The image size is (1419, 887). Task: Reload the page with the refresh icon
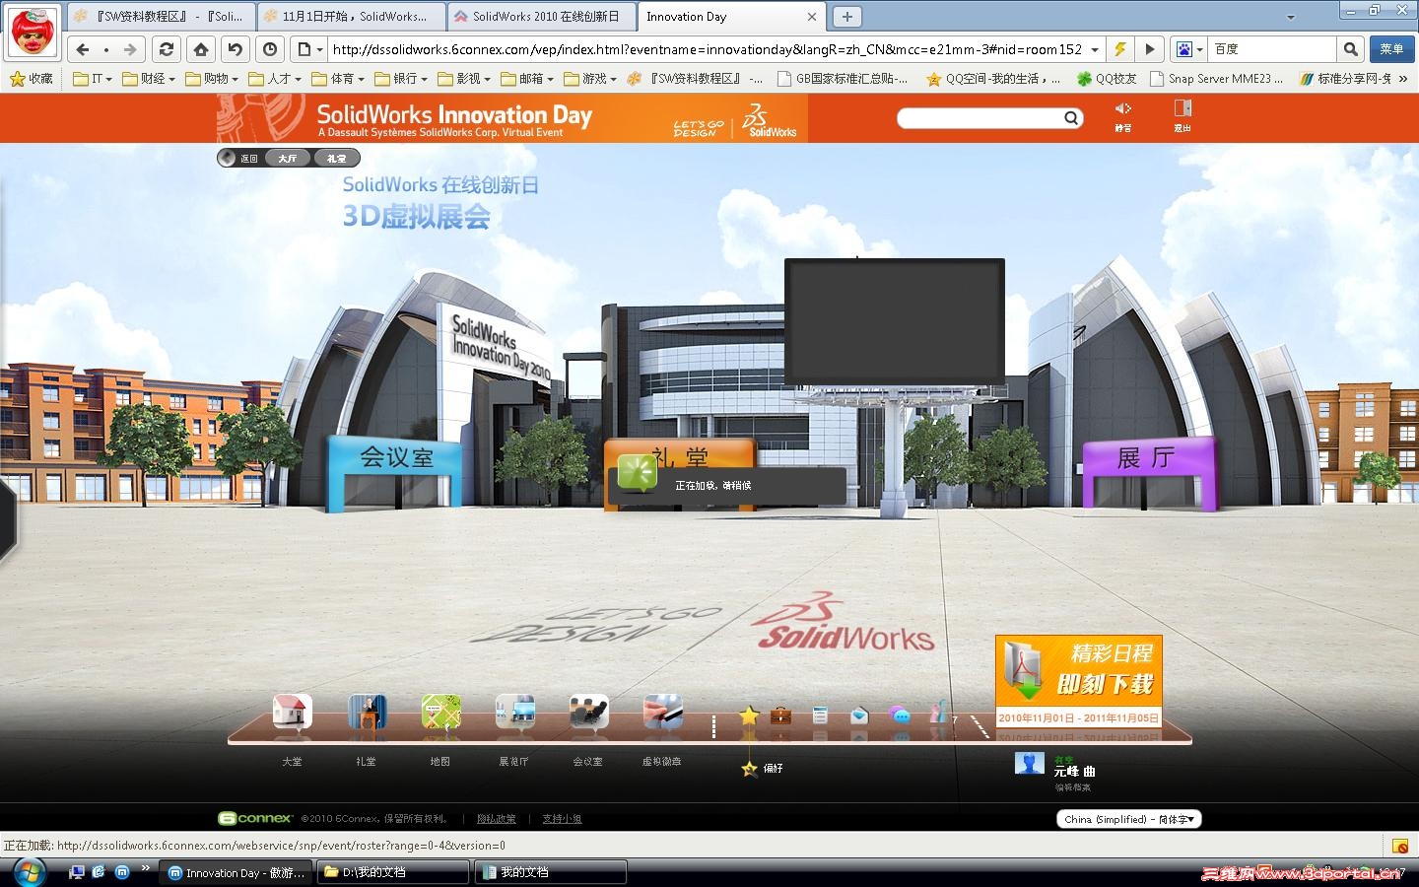[x=167, y=49]
